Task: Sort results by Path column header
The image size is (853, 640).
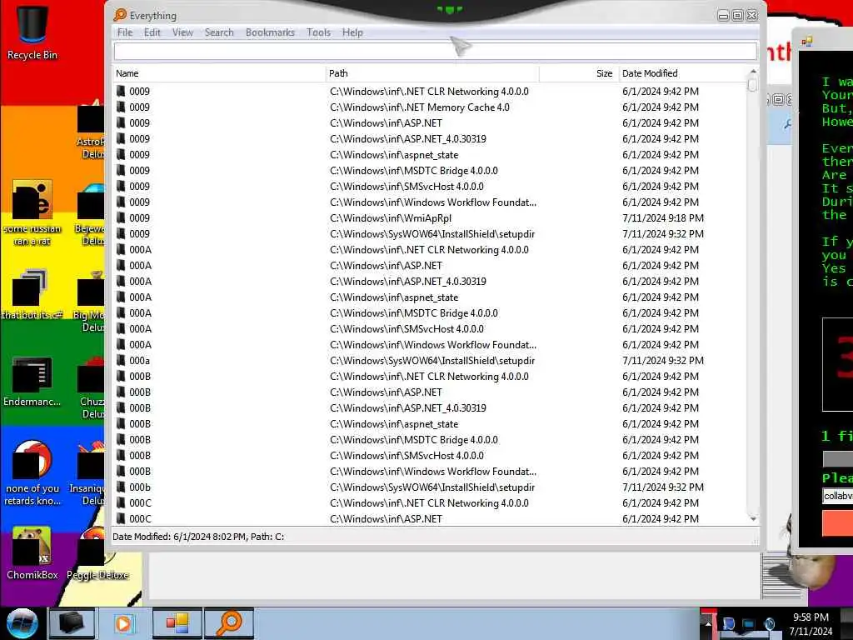Action: [x=432, y=73]
